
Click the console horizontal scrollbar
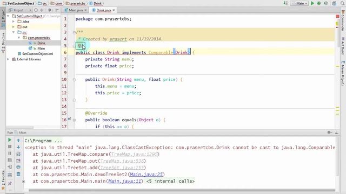[x=182, y=190]
